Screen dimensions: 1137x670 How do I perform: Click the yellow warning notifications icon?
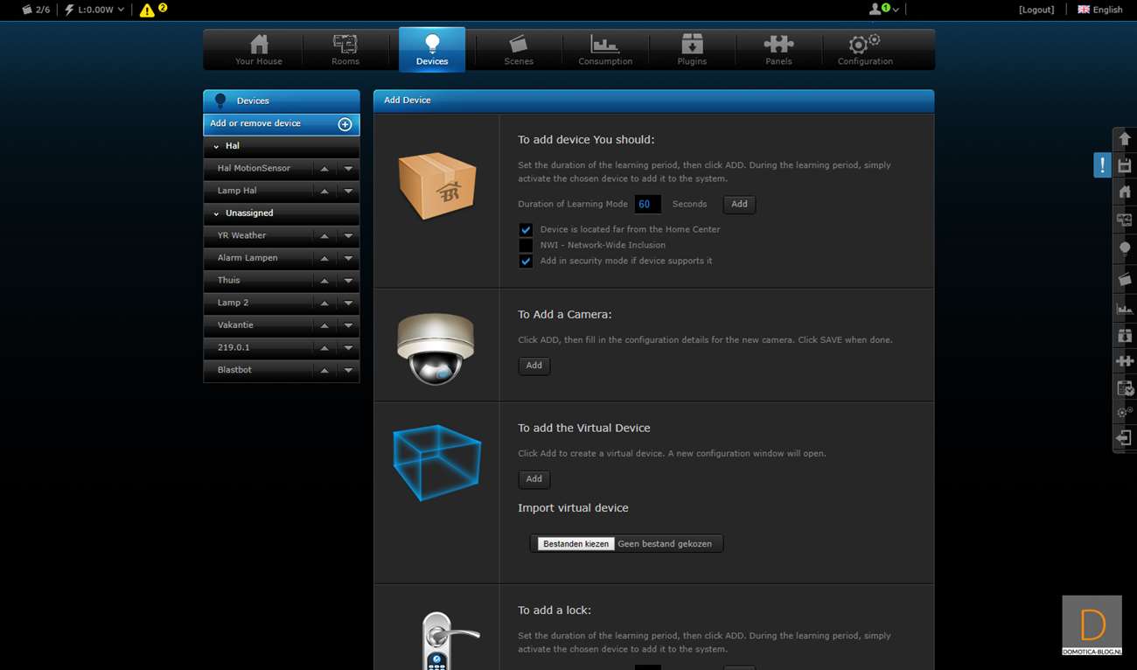pos(147,10)
